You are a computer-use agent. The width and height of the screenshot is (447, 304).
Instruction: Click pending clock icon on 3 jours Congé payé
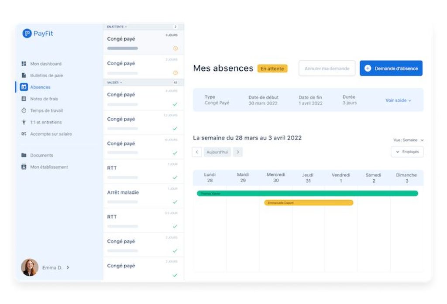click(175, 48)
